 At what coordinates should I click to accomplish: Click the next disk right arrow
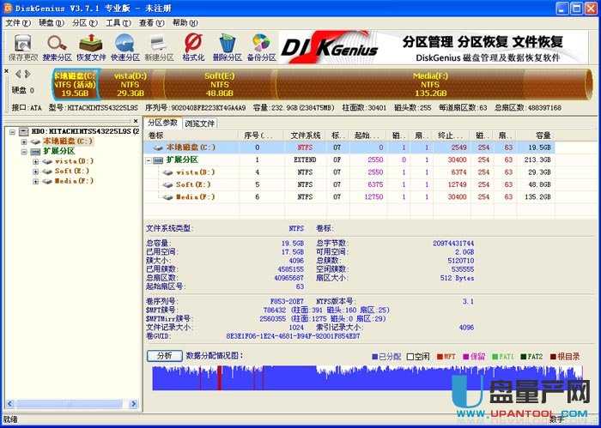27,75
